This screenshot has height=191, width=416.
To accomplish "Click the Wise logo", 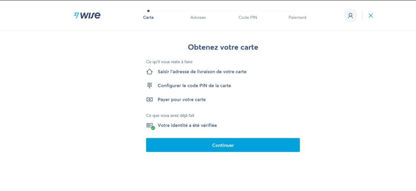I will click(87, 15).
